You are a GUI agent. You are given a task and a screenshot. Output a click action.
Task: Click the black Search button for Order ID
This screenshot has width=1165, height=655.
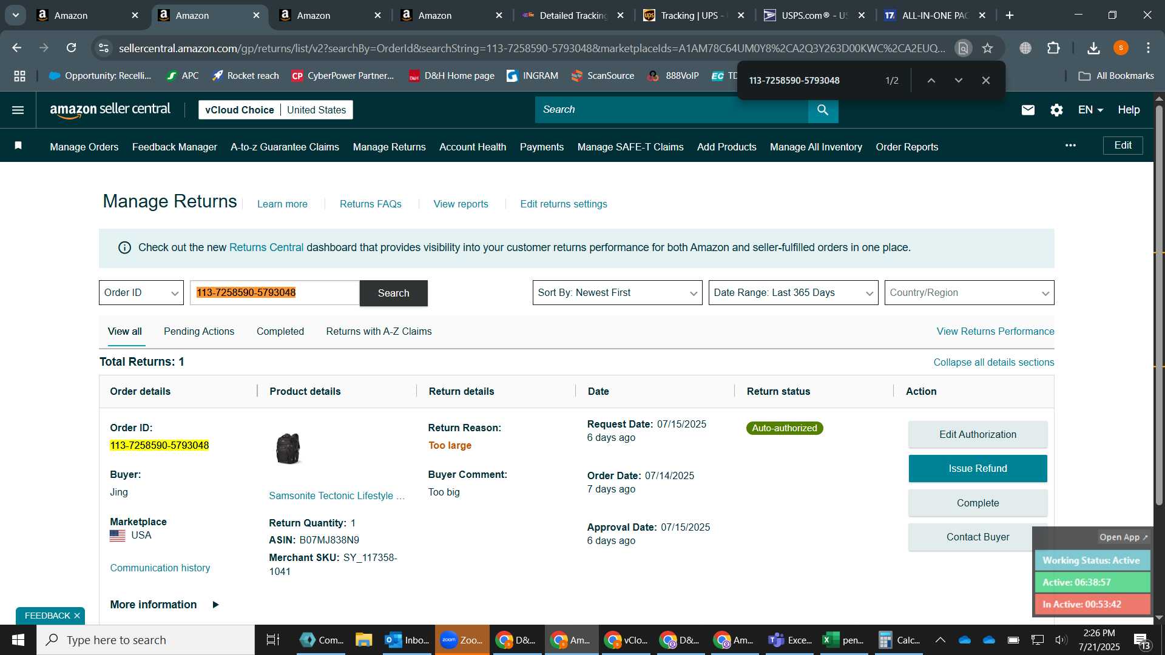pyautogui.click(x=393, y=293)
